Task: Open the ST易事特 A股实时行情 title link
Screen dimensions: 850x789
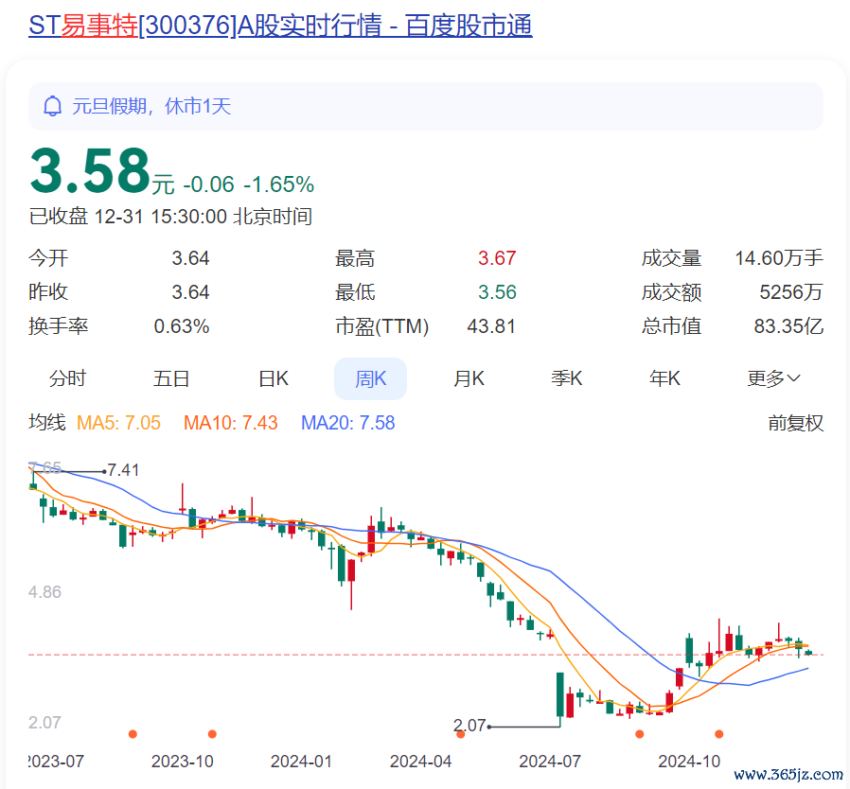Action: 280,26
